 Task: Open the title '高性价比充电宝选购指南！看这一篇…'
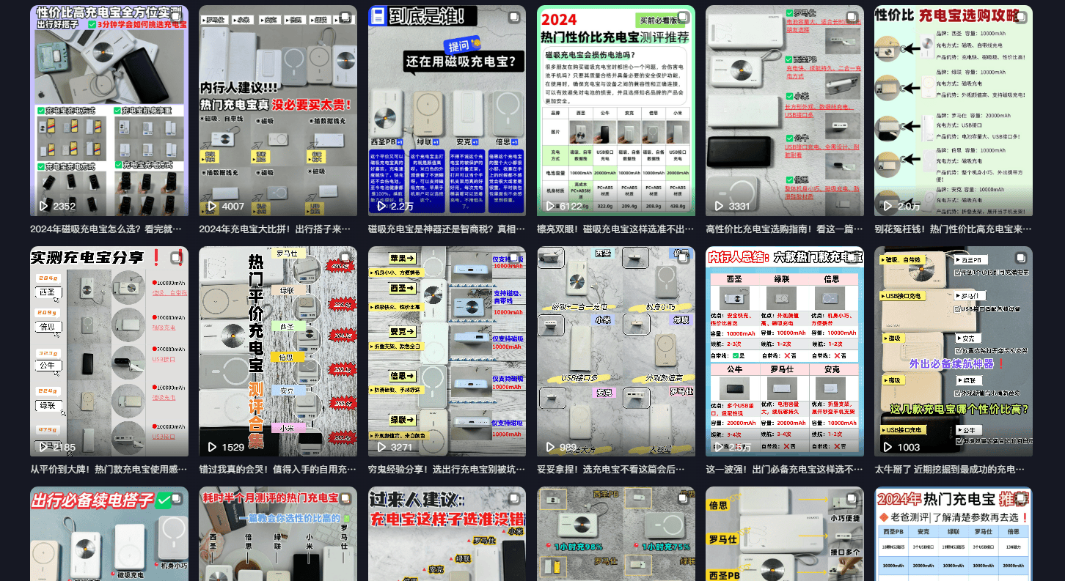tap(784, 229)
